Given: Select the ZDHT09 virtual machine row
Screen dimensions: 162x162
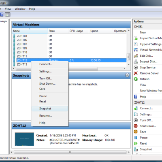Looking at the screenshot, I should (70, 48).
